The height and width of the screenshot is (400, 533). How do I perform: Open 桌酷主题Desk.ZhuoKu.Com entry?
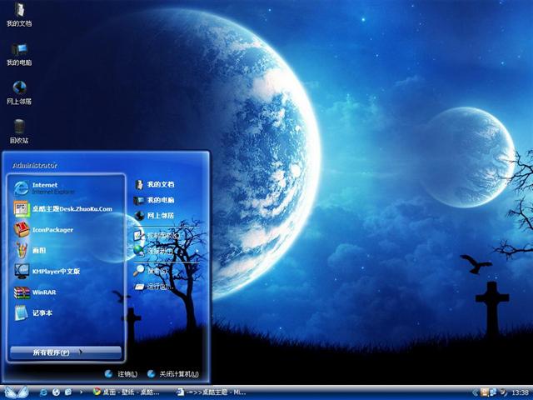click(71, 208)
